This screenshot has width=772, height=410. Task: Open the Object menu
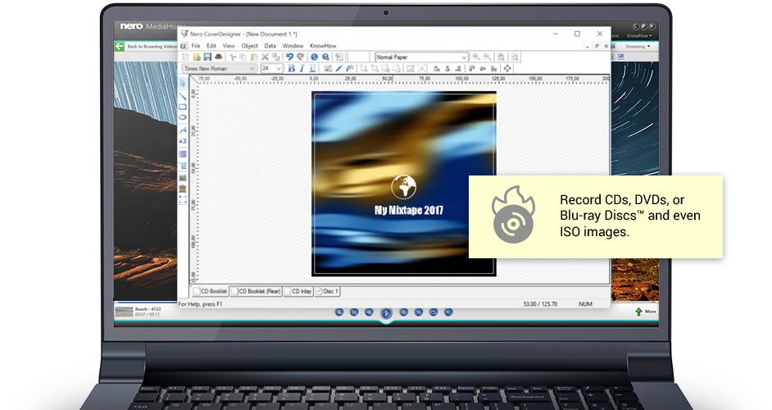[x=250, y=46]
